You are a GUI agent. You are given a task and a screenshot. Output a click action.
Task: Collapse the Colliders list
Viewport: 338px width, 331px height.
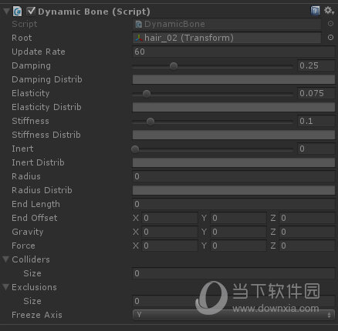(5, 259)
